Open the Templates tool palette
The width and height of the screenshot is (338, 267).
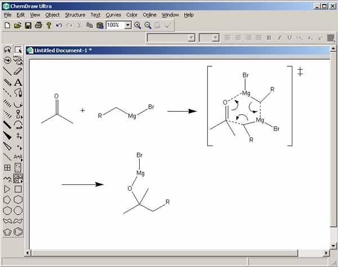coord(18,178)
